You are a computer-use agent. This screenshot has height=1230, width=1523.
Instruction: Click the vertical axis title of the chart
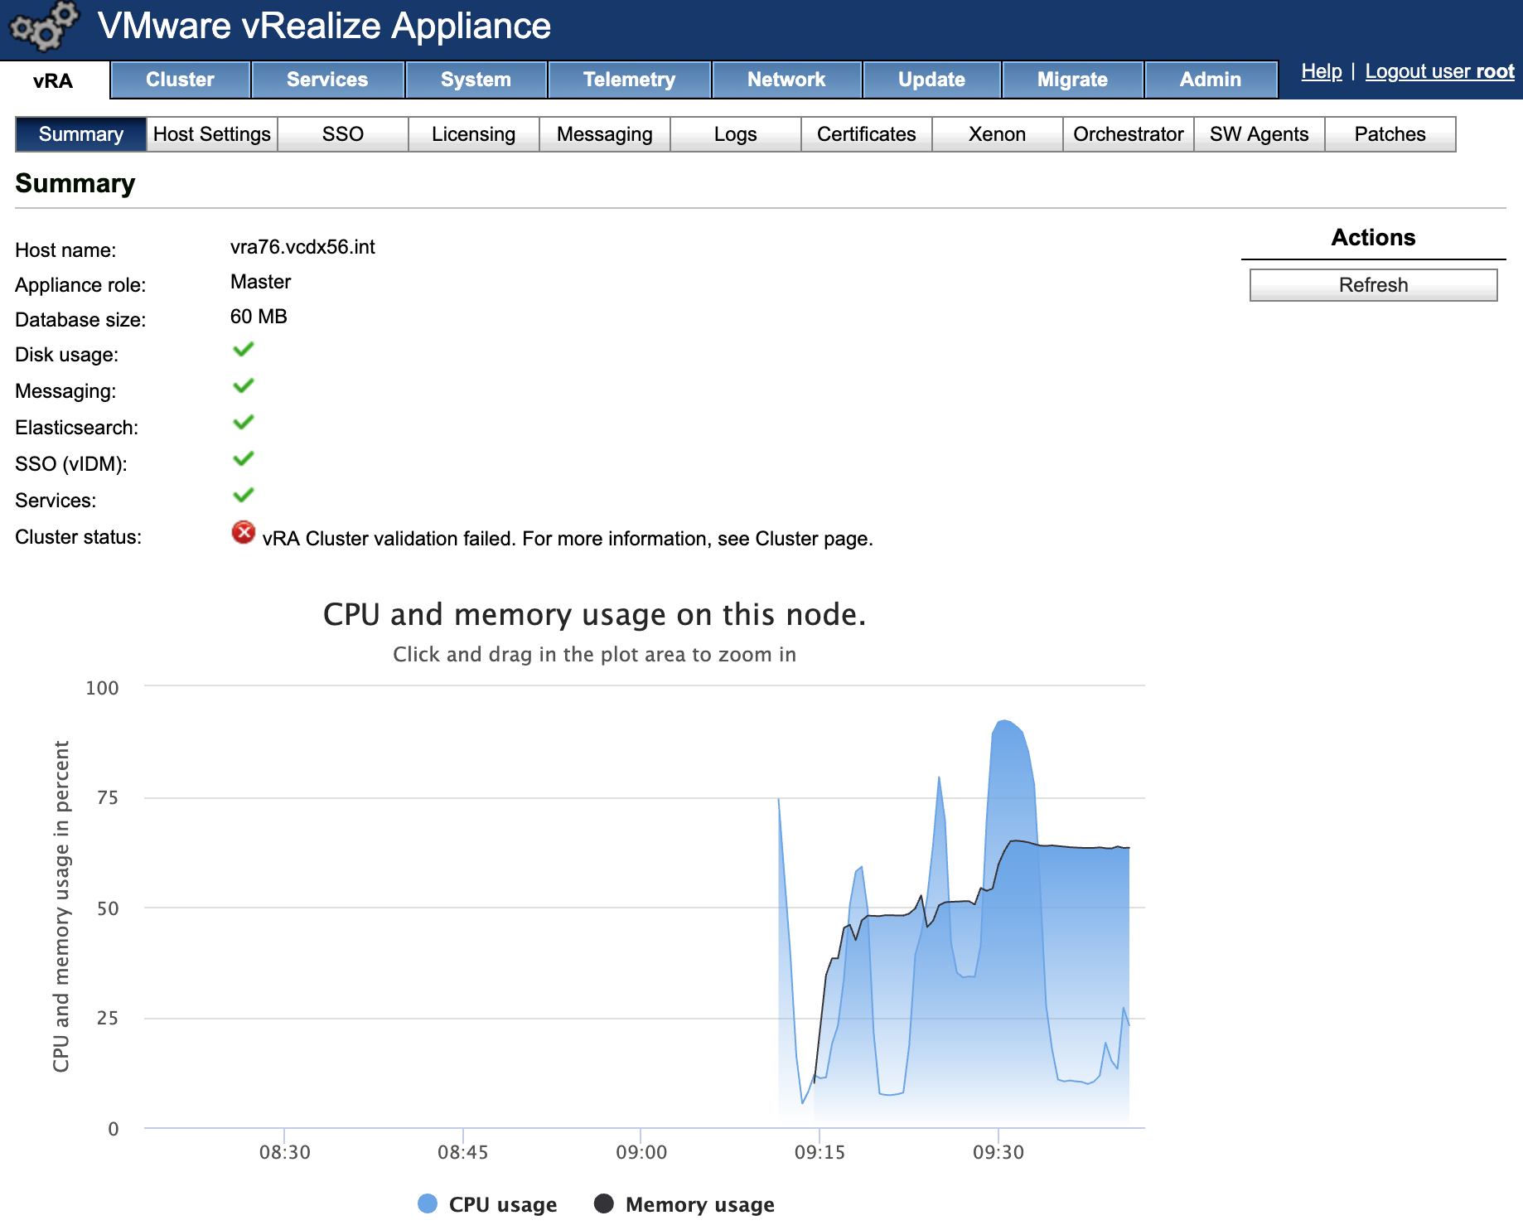coord(61,906)
